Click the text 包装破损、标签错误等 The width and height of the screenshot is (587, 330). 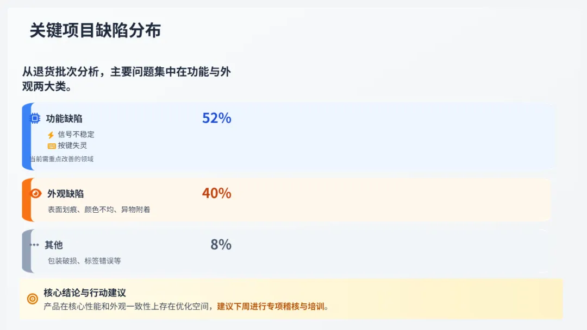pyautogui.click(x=84, y=261)
